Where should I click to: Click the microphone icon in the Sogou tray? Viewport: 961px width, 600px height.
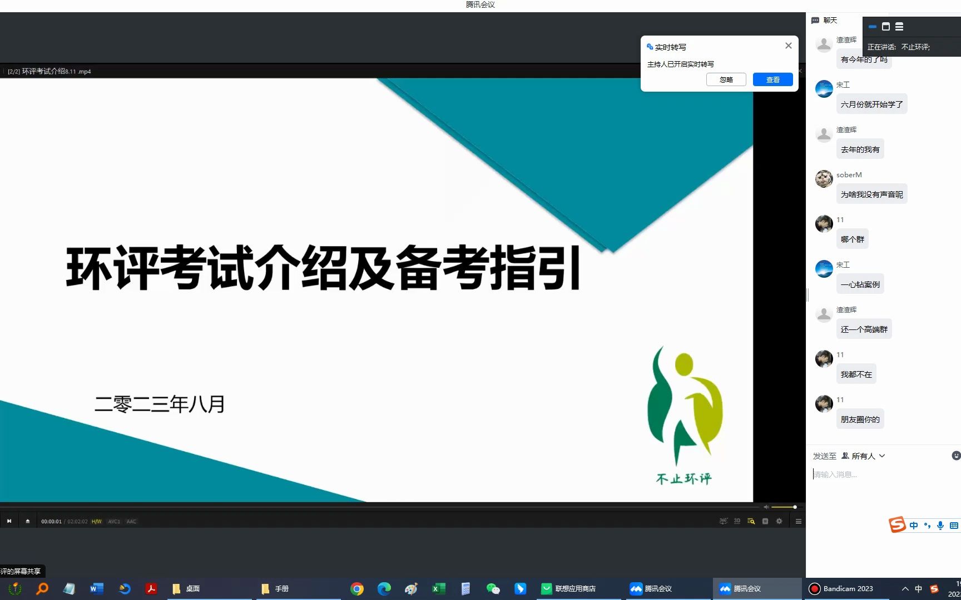(x=940, y=525)
